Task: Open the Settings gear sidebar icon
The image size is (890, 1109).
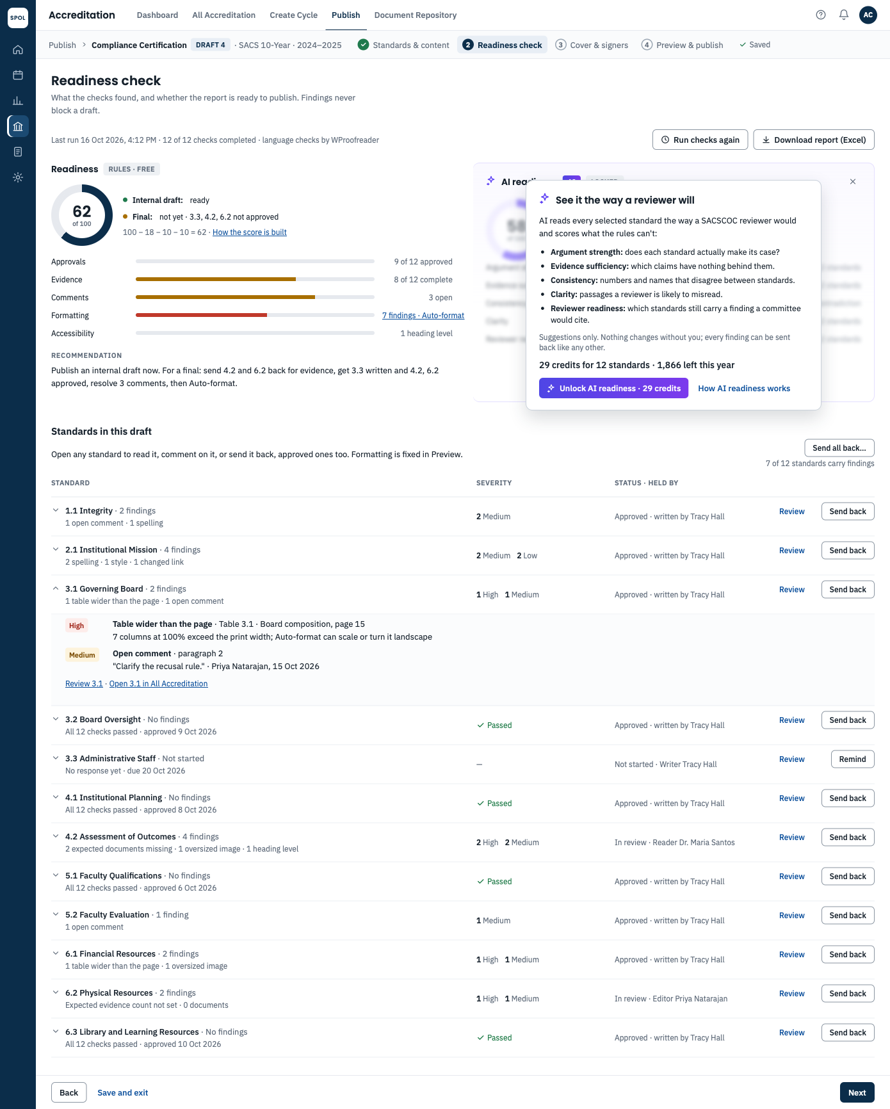Action: [18, 177]
